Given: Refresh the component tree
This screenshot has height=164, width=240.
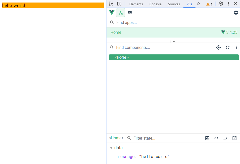Looking at the screenshot, I should click(x=228, y=47).
